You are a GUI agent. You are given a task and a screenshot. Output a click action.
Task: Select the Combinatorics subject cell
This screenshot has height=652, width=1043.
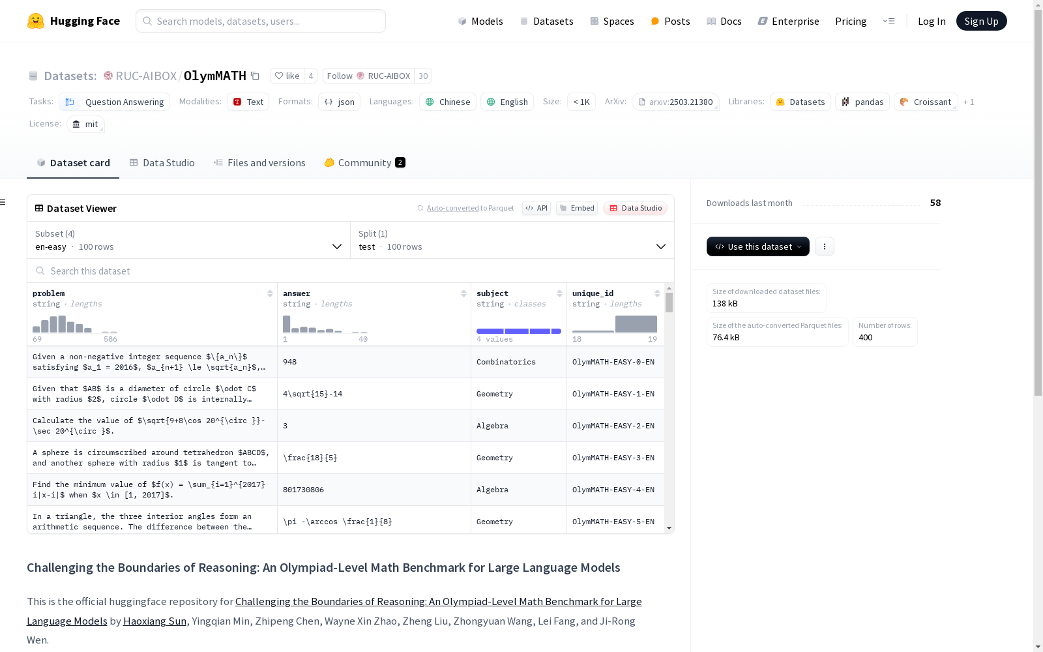click(519, 362)
